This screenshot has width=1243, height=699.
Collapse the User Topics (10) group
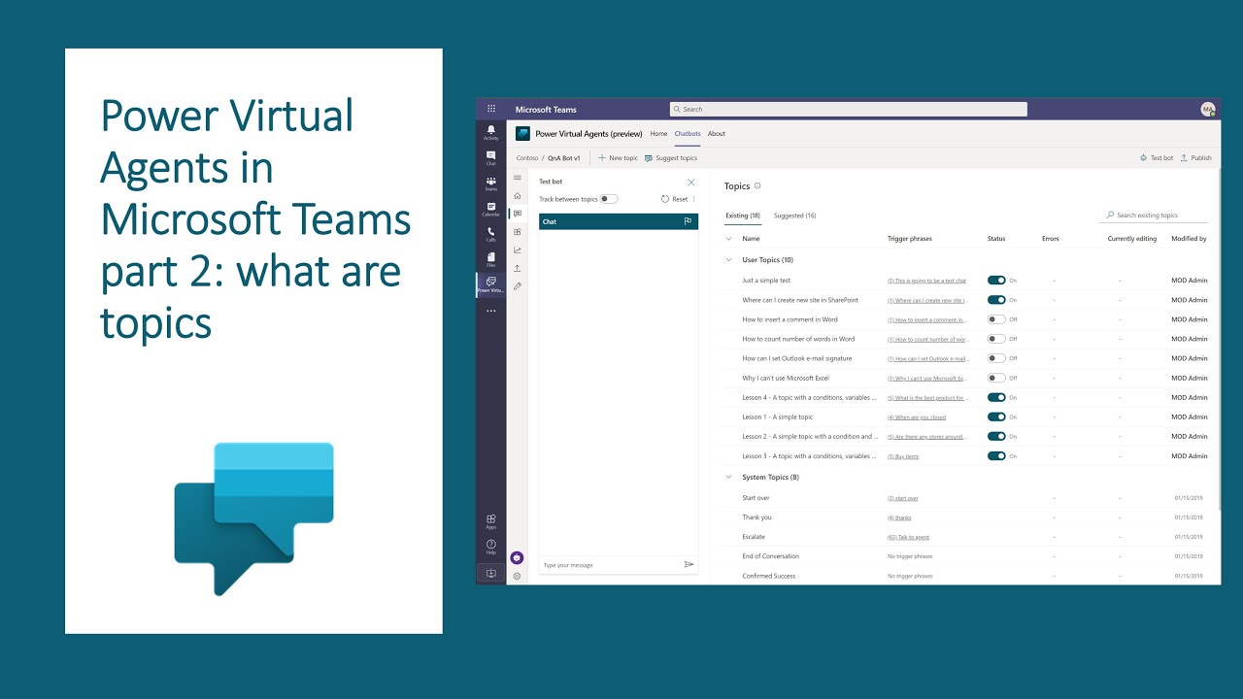point(729,260)
